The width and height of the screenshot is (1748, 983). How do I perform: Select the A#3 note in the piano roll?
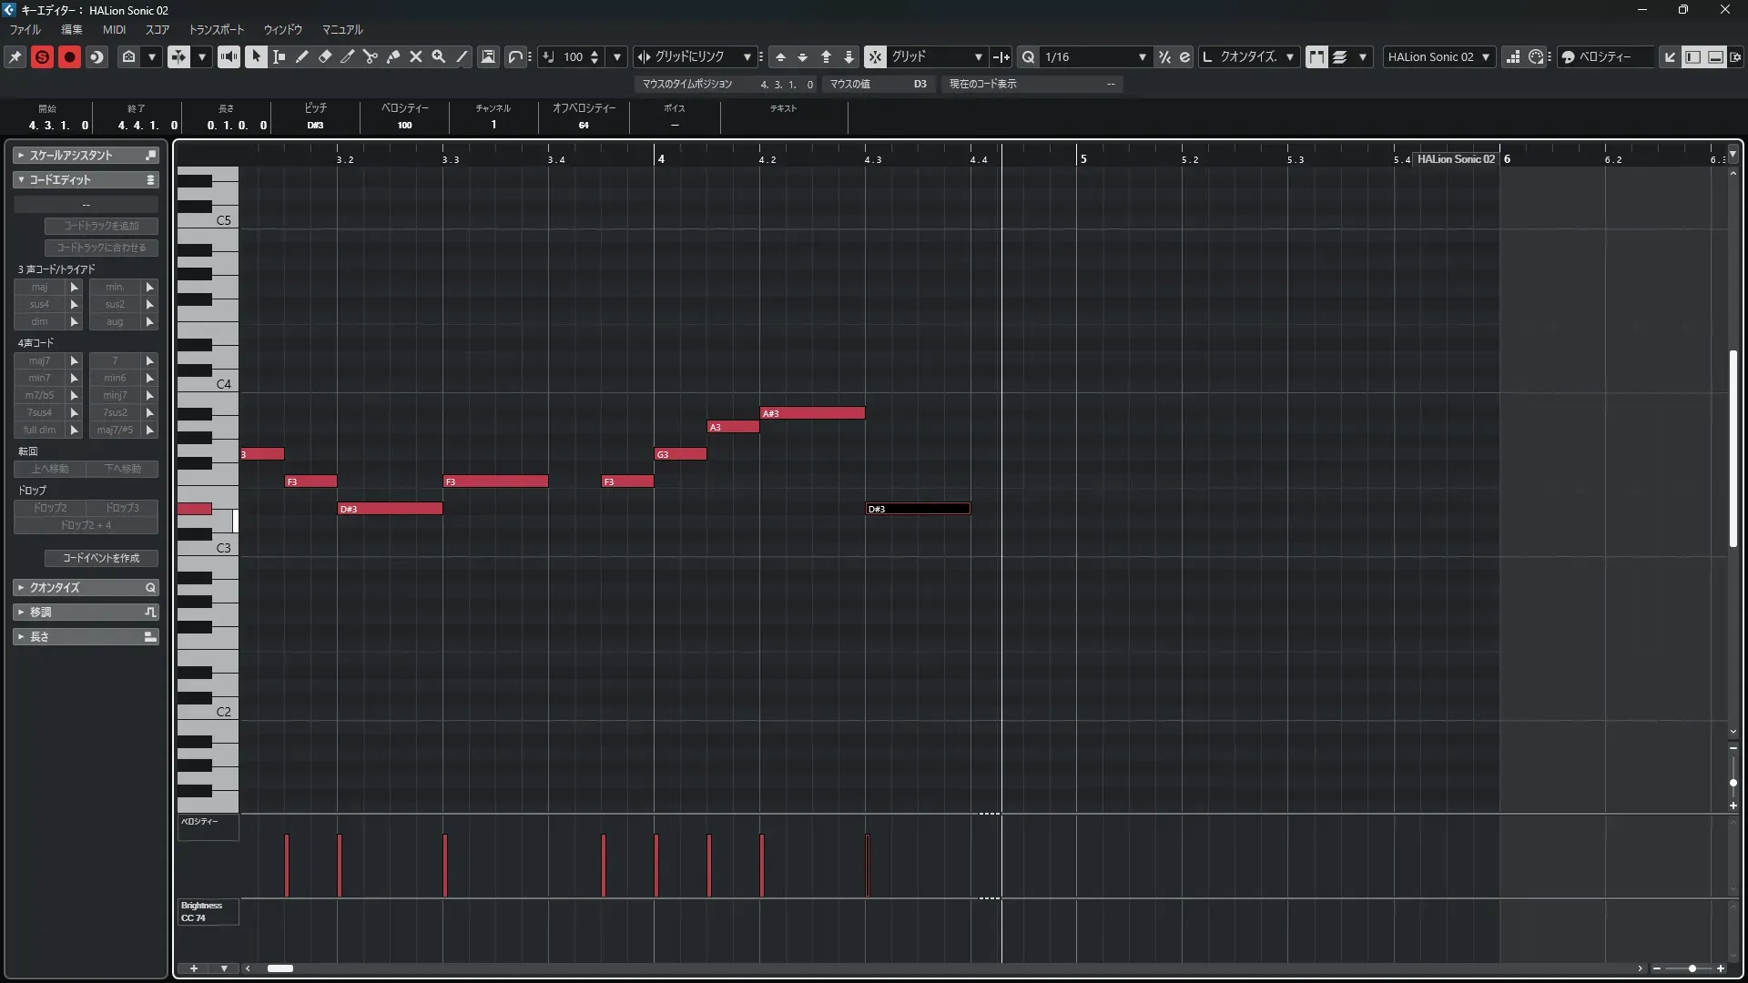[x=812, y=413]
